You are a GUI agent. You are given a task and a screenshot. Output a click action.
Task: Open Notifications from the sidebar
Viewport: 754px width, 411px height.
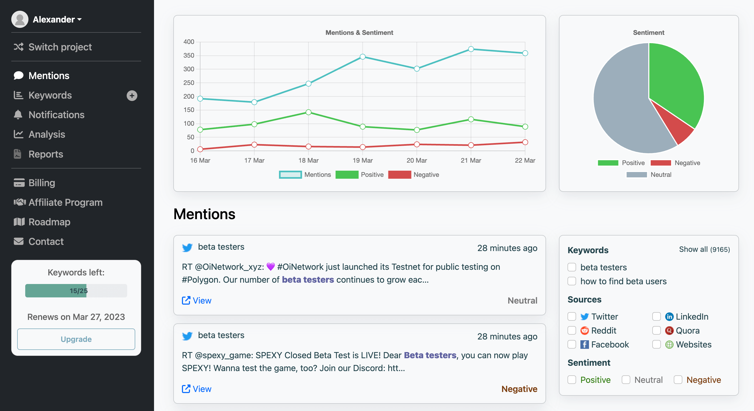pos(57,115)
